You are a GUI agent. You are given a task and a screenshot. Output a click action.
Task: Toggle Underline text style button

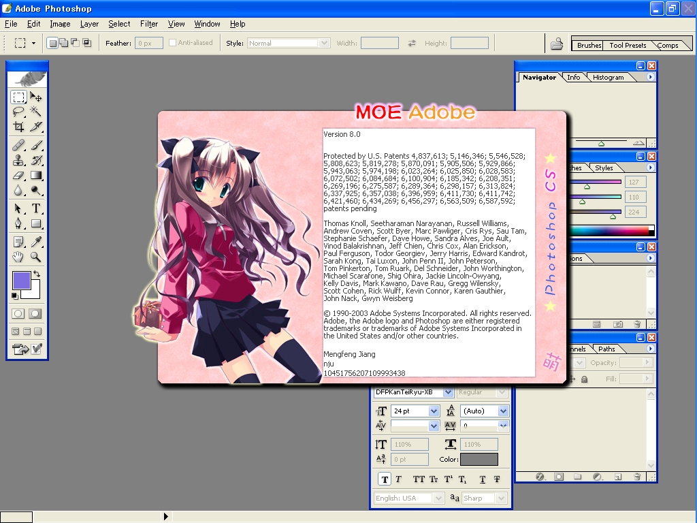pyautogui.click(x=483, y=479)
